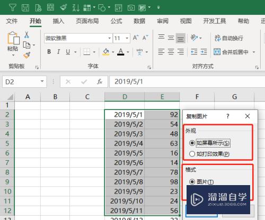Click the filter funnel icon in quick access toolbar
Image resolution: width=265 pixels, height=220 pixels.
[x=13, y=7]
